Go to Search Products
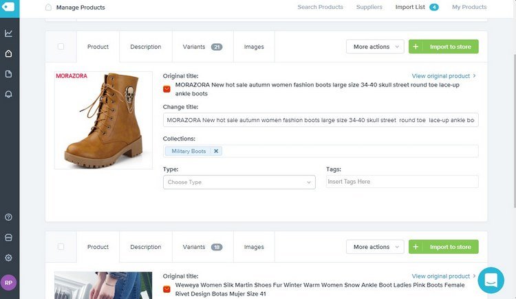 tap(320, 7)
